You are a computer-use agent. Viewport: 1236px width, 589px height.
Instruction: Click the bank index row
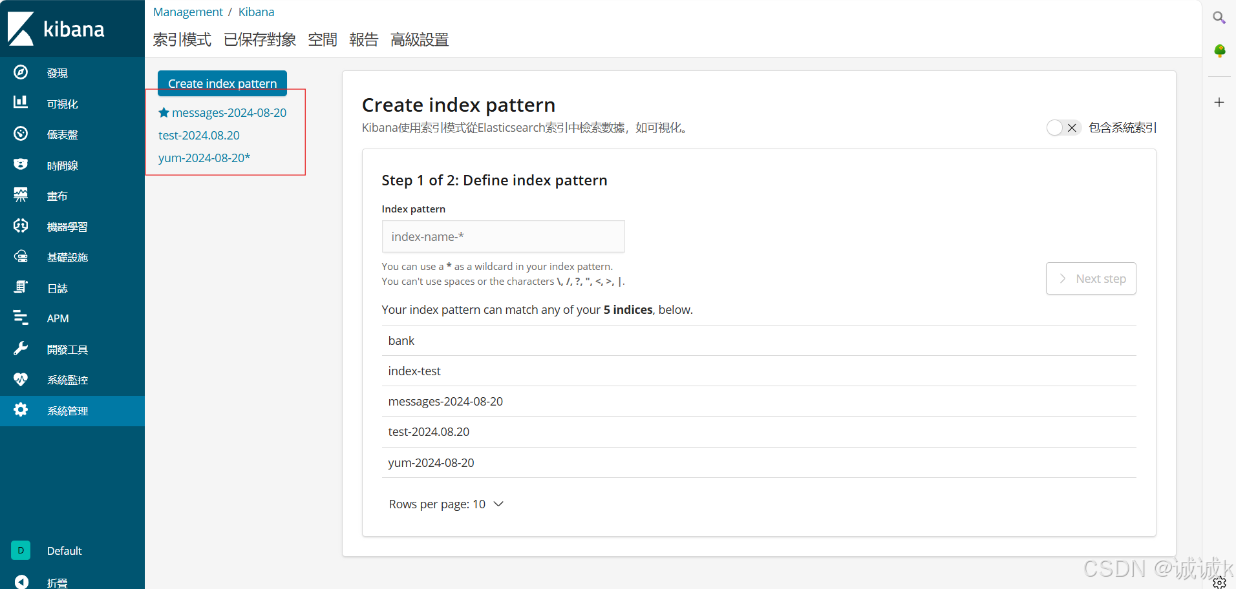759,340
